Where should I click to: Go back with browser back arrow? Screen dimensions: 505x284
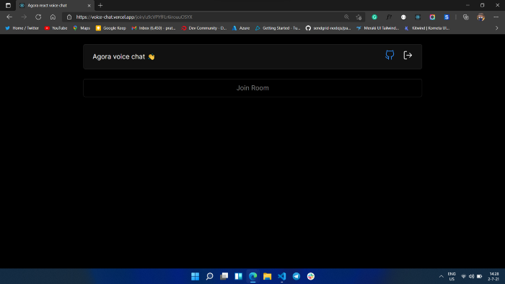pyautogui.click(x=9, y=17)
